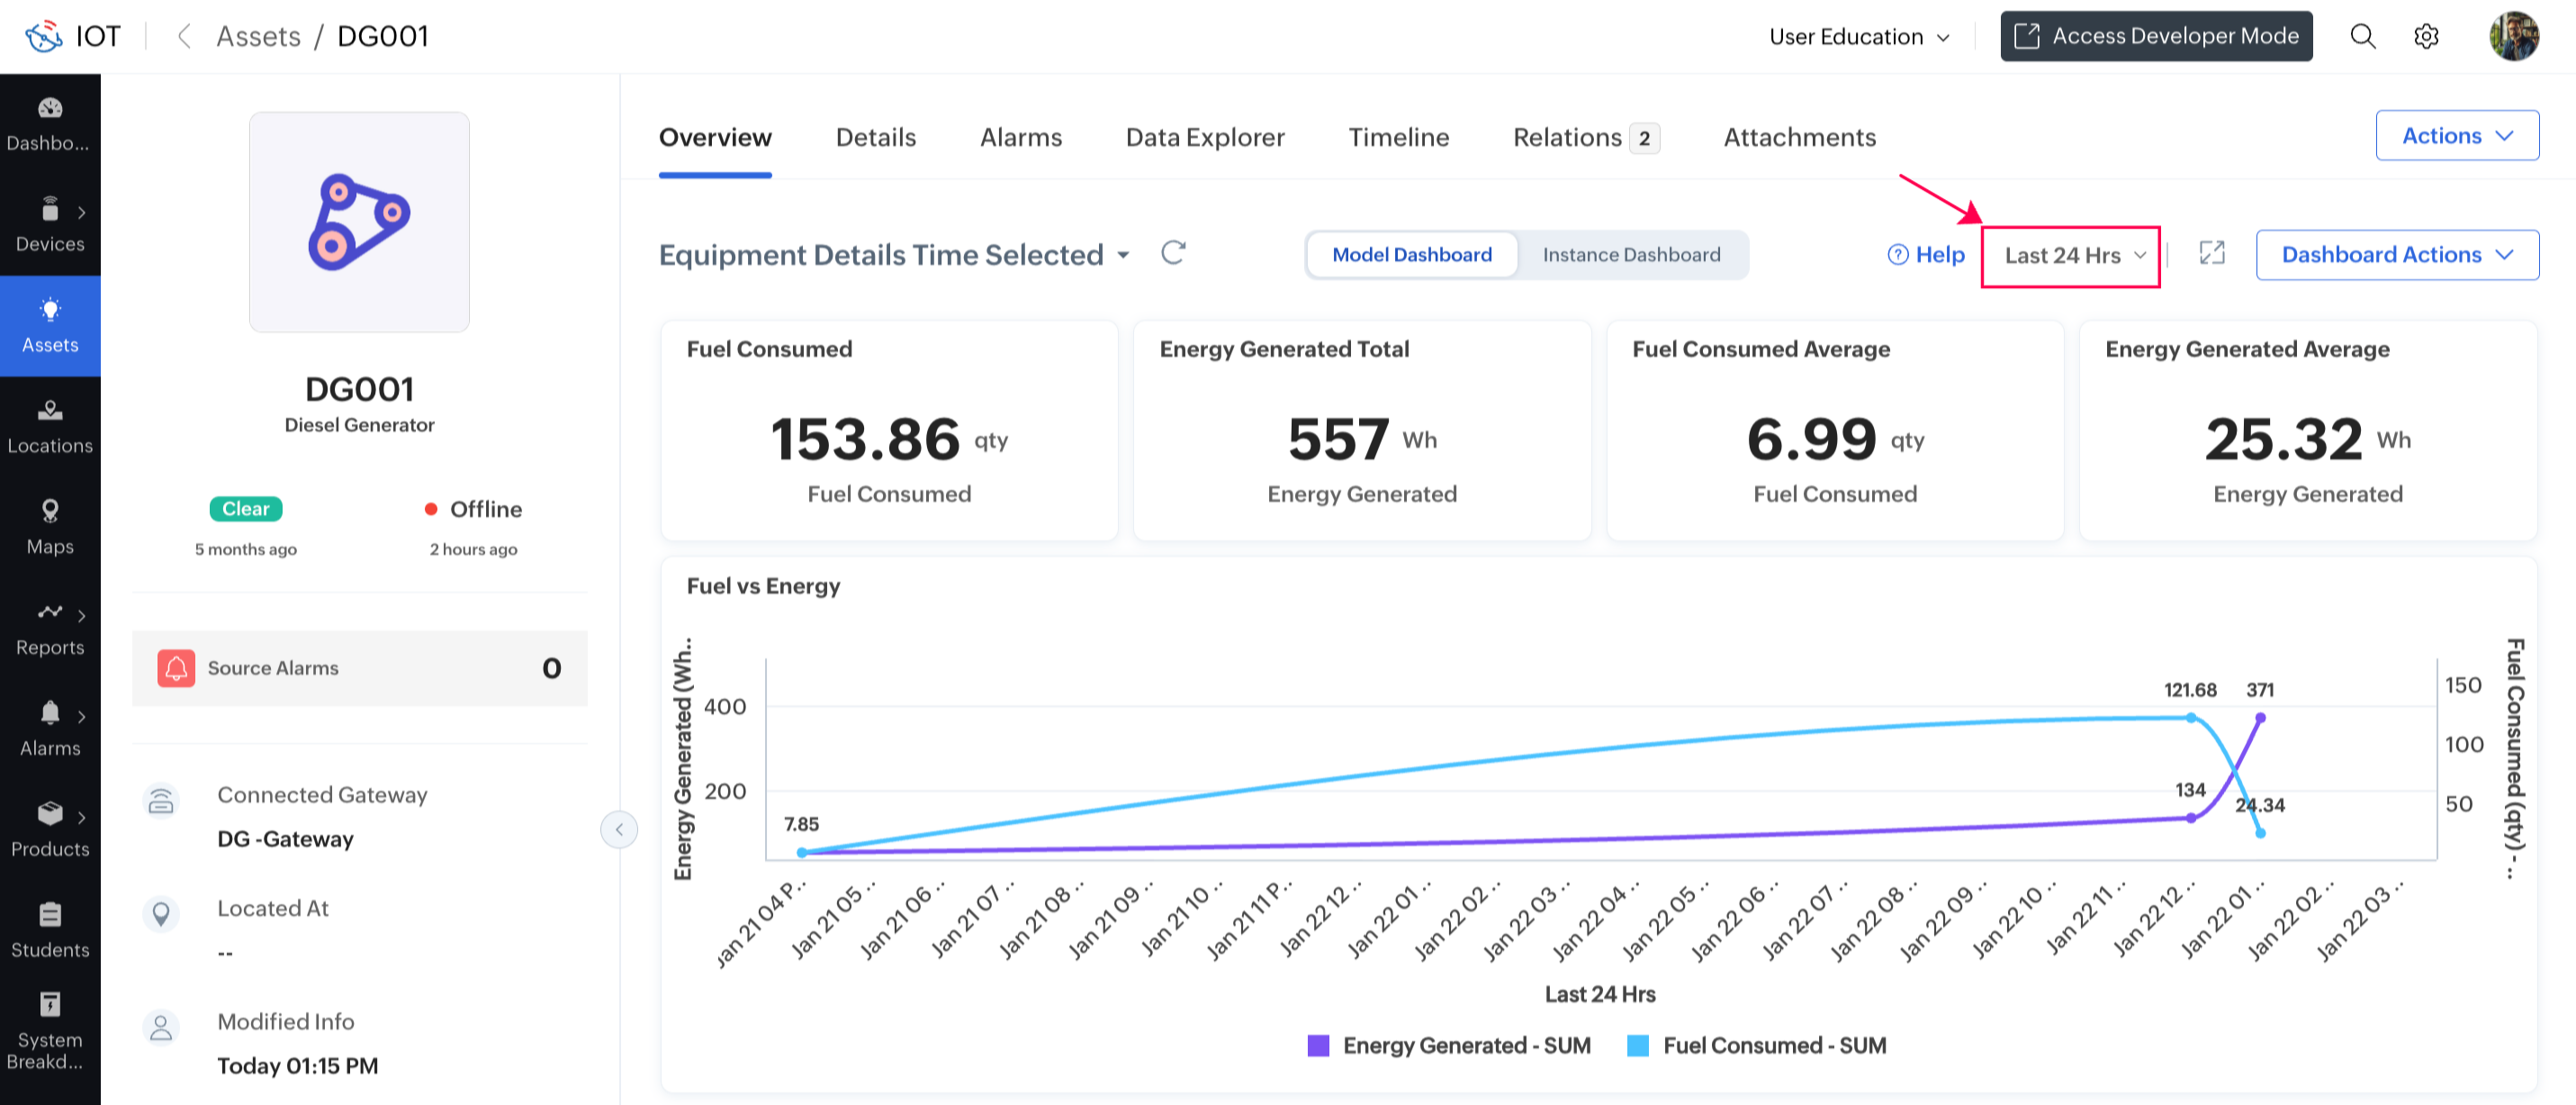Viewport: 2576px width, 1105px height.
Task: Open the Timeline tab
Action: [1398, 137]
